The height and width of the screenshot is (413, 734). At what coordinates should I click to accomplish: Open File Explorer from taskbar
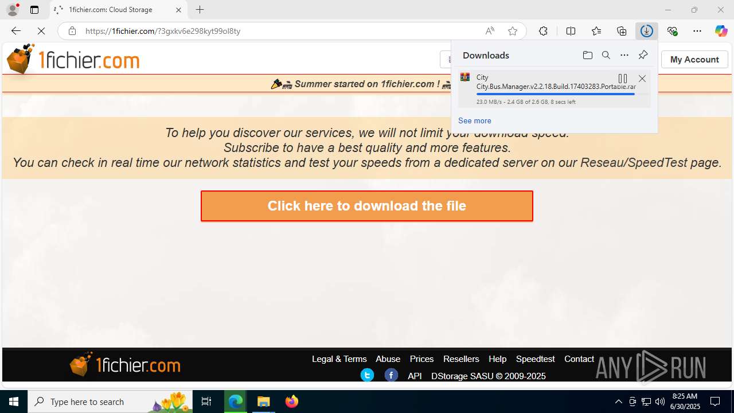[x=263, y=402]
